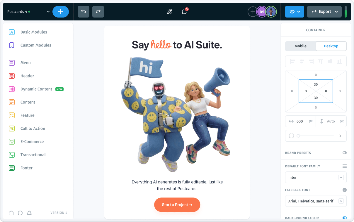Click the DS user avatar
Viewport: 354px width, 222px height.
click(x=262, y=12)
